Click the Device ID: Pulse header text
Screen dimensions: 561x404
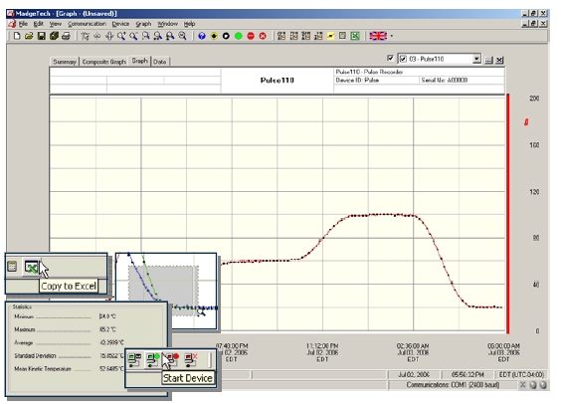click(357, 81)
